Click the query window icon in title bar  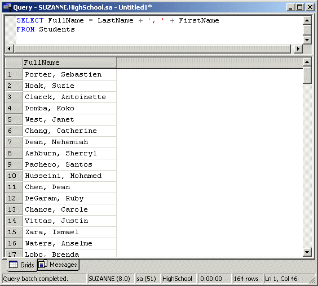(7, 7)
